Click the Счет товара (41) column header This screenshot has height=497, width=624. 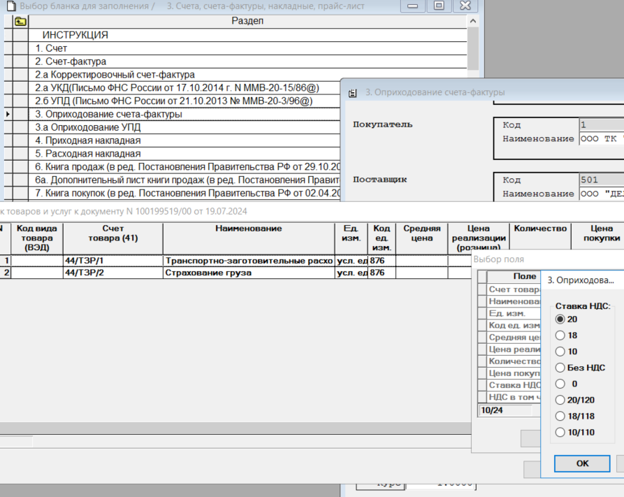(113, 238)
